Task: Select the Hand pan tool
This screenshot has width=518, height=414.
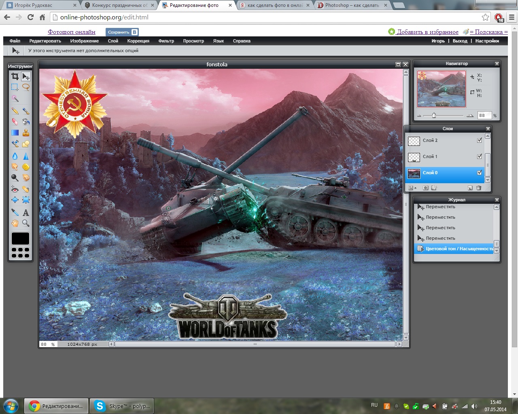Action: [15, 223]
